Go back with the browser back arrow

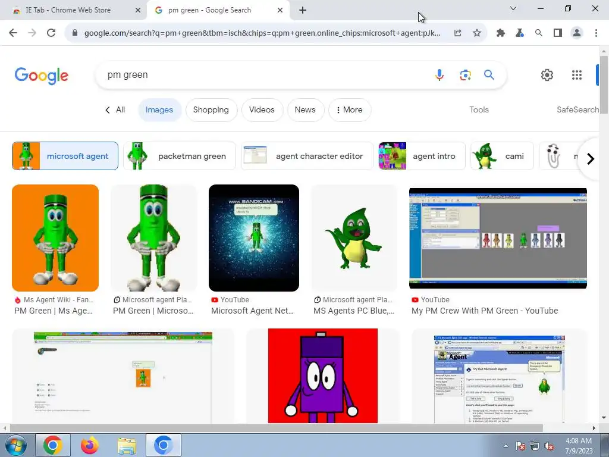[x=13, y=33]
